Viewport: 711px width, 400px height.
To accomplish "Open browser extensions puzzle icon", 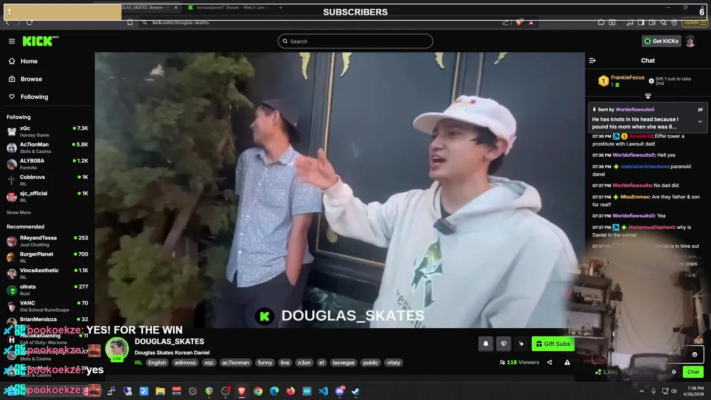I will pyautogui.click(x=601, y=22).
